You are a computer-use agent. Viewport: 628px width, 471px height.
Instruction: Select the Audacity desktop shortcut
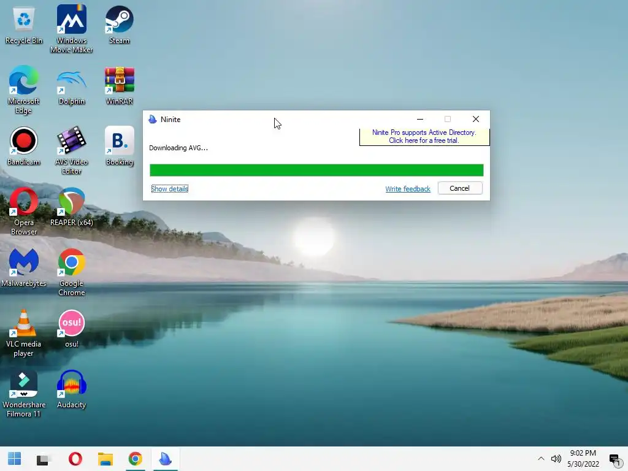[71, 389]
